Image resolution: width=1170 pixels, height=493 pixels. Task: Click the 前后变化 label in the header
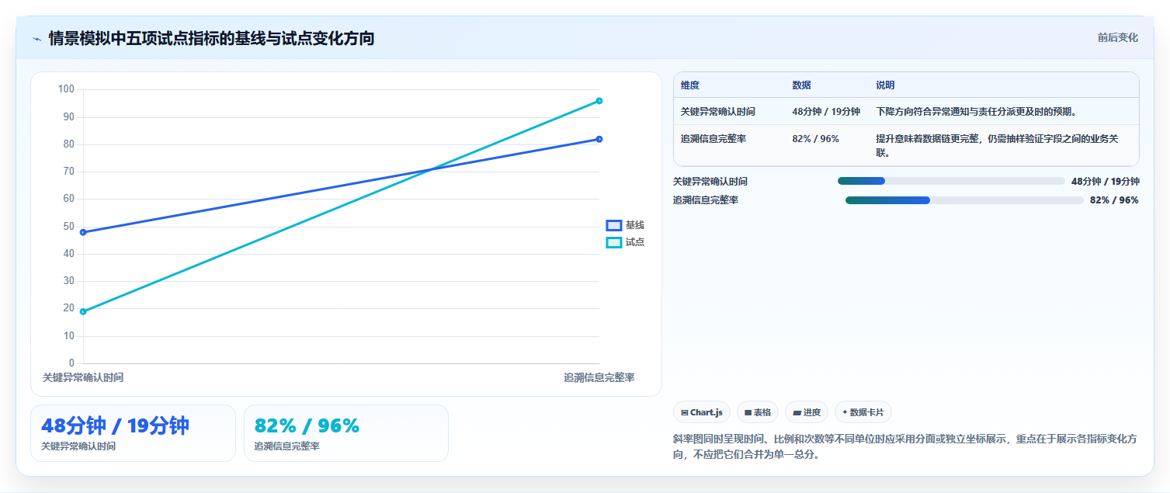[1117, 37]
